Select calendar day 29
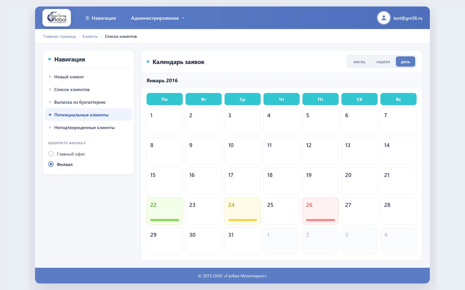The image size is (465, 290). pyautogui.click(x=165, y=241)
